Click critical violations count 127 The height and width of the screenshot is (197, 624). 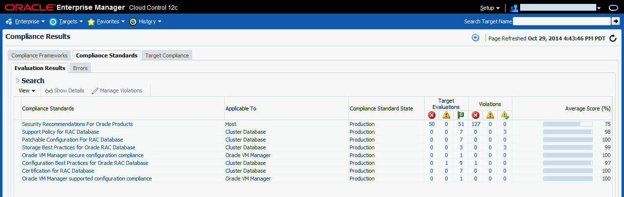(x=476, y=124)
